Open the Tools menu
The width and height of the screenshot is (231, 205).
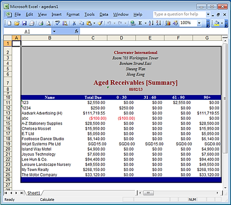89,14
